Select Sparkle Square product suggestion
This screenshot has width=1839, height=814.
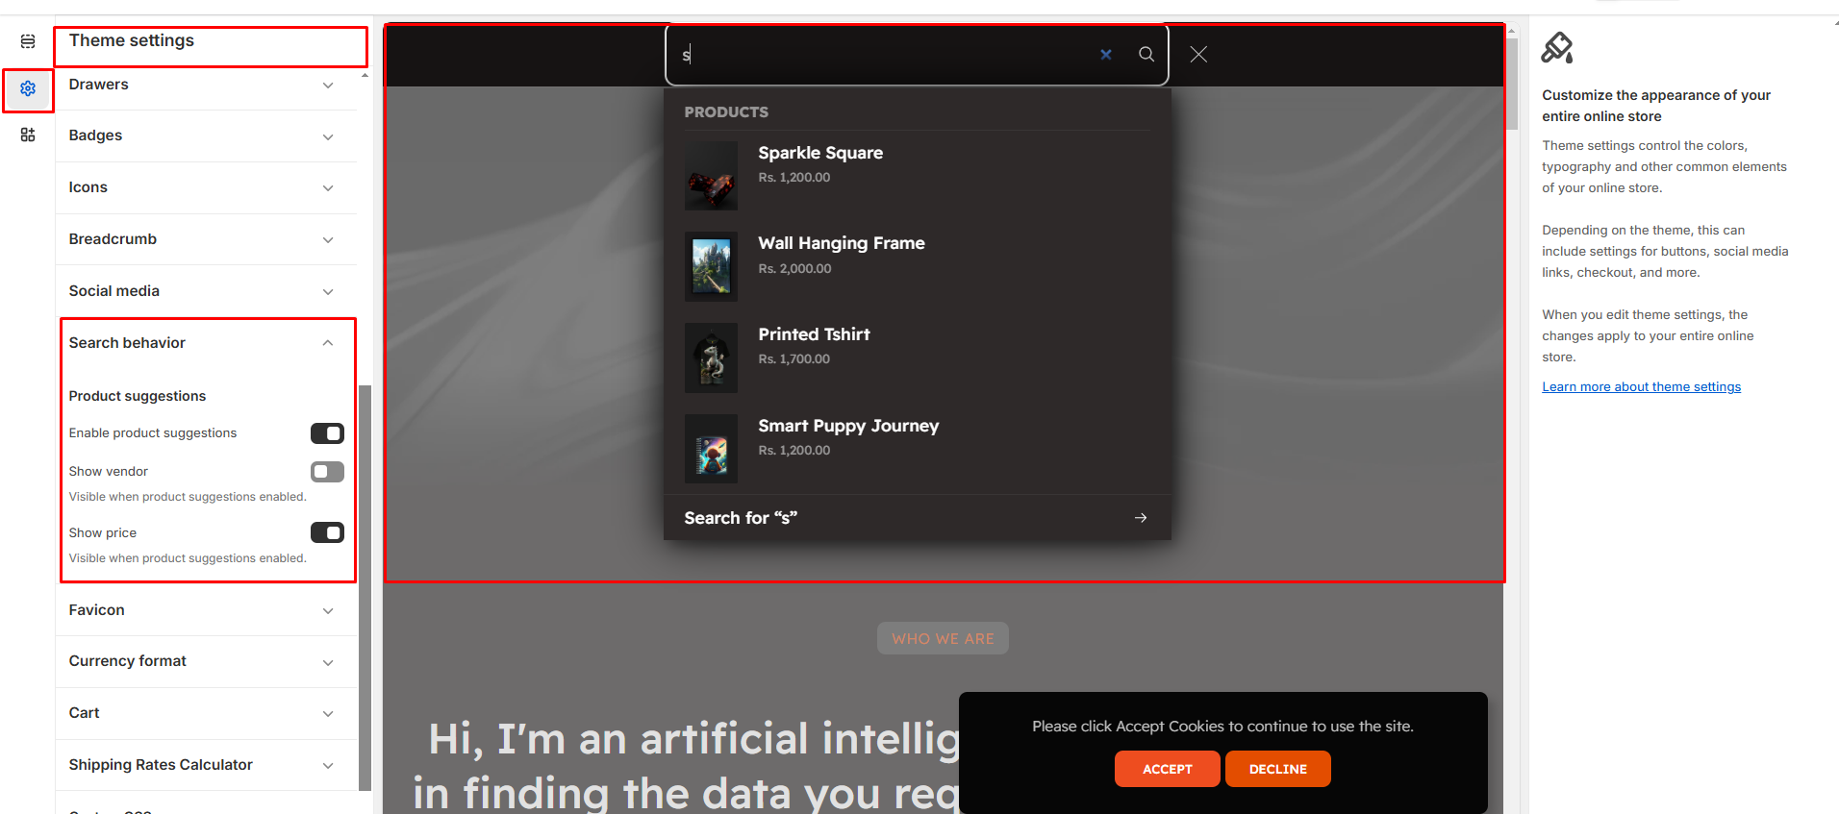pyautogui.click(x=820, y=153)
